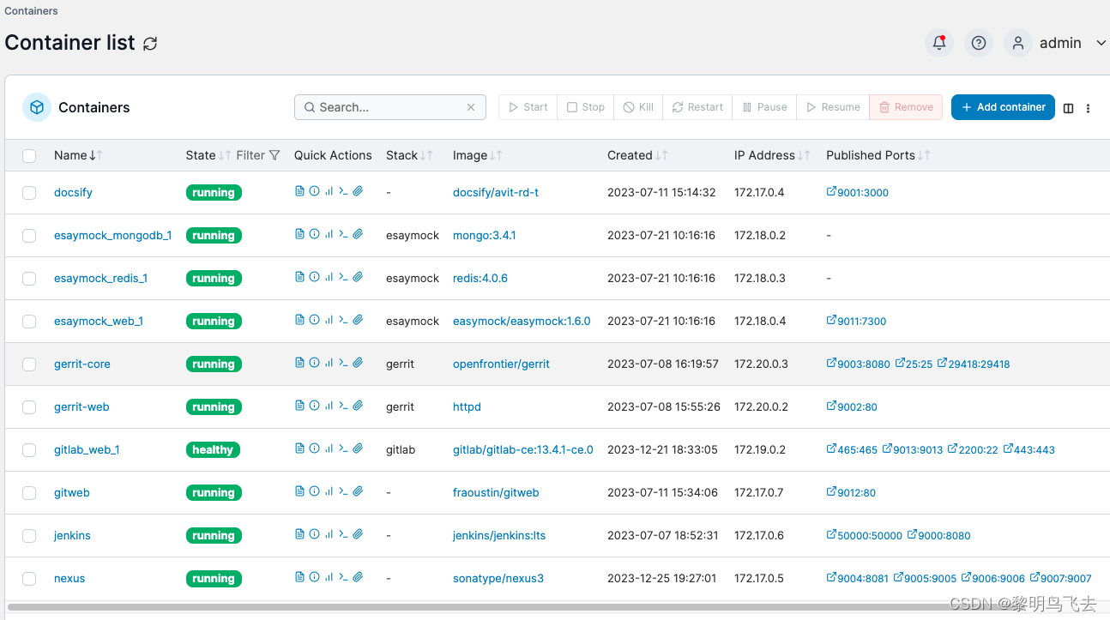Image resolution: width=1110 pixels, height=620 pixels.
Task: Click the Pause button in the toolbar
Action: [764, 107]
